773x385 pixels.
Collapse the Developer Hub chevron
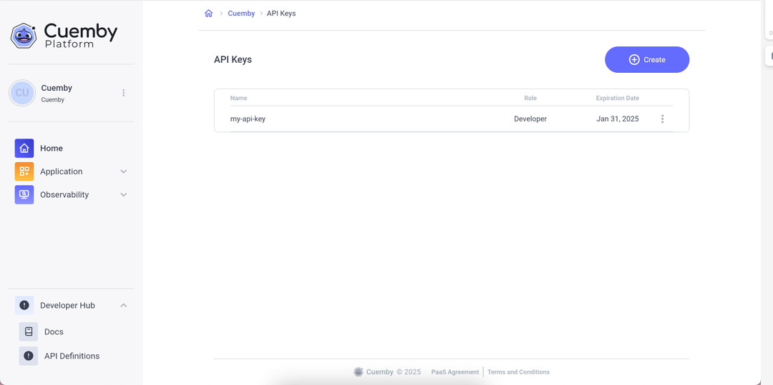[124, 305]
